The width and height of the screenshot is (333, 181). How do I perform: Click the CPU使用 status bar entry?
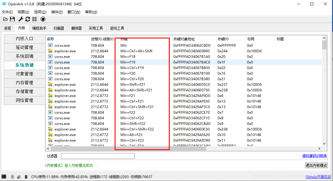[x=45, y=177]
